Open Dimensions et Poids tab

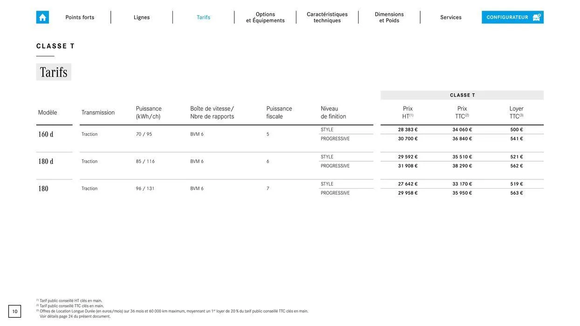coord(389,17)
